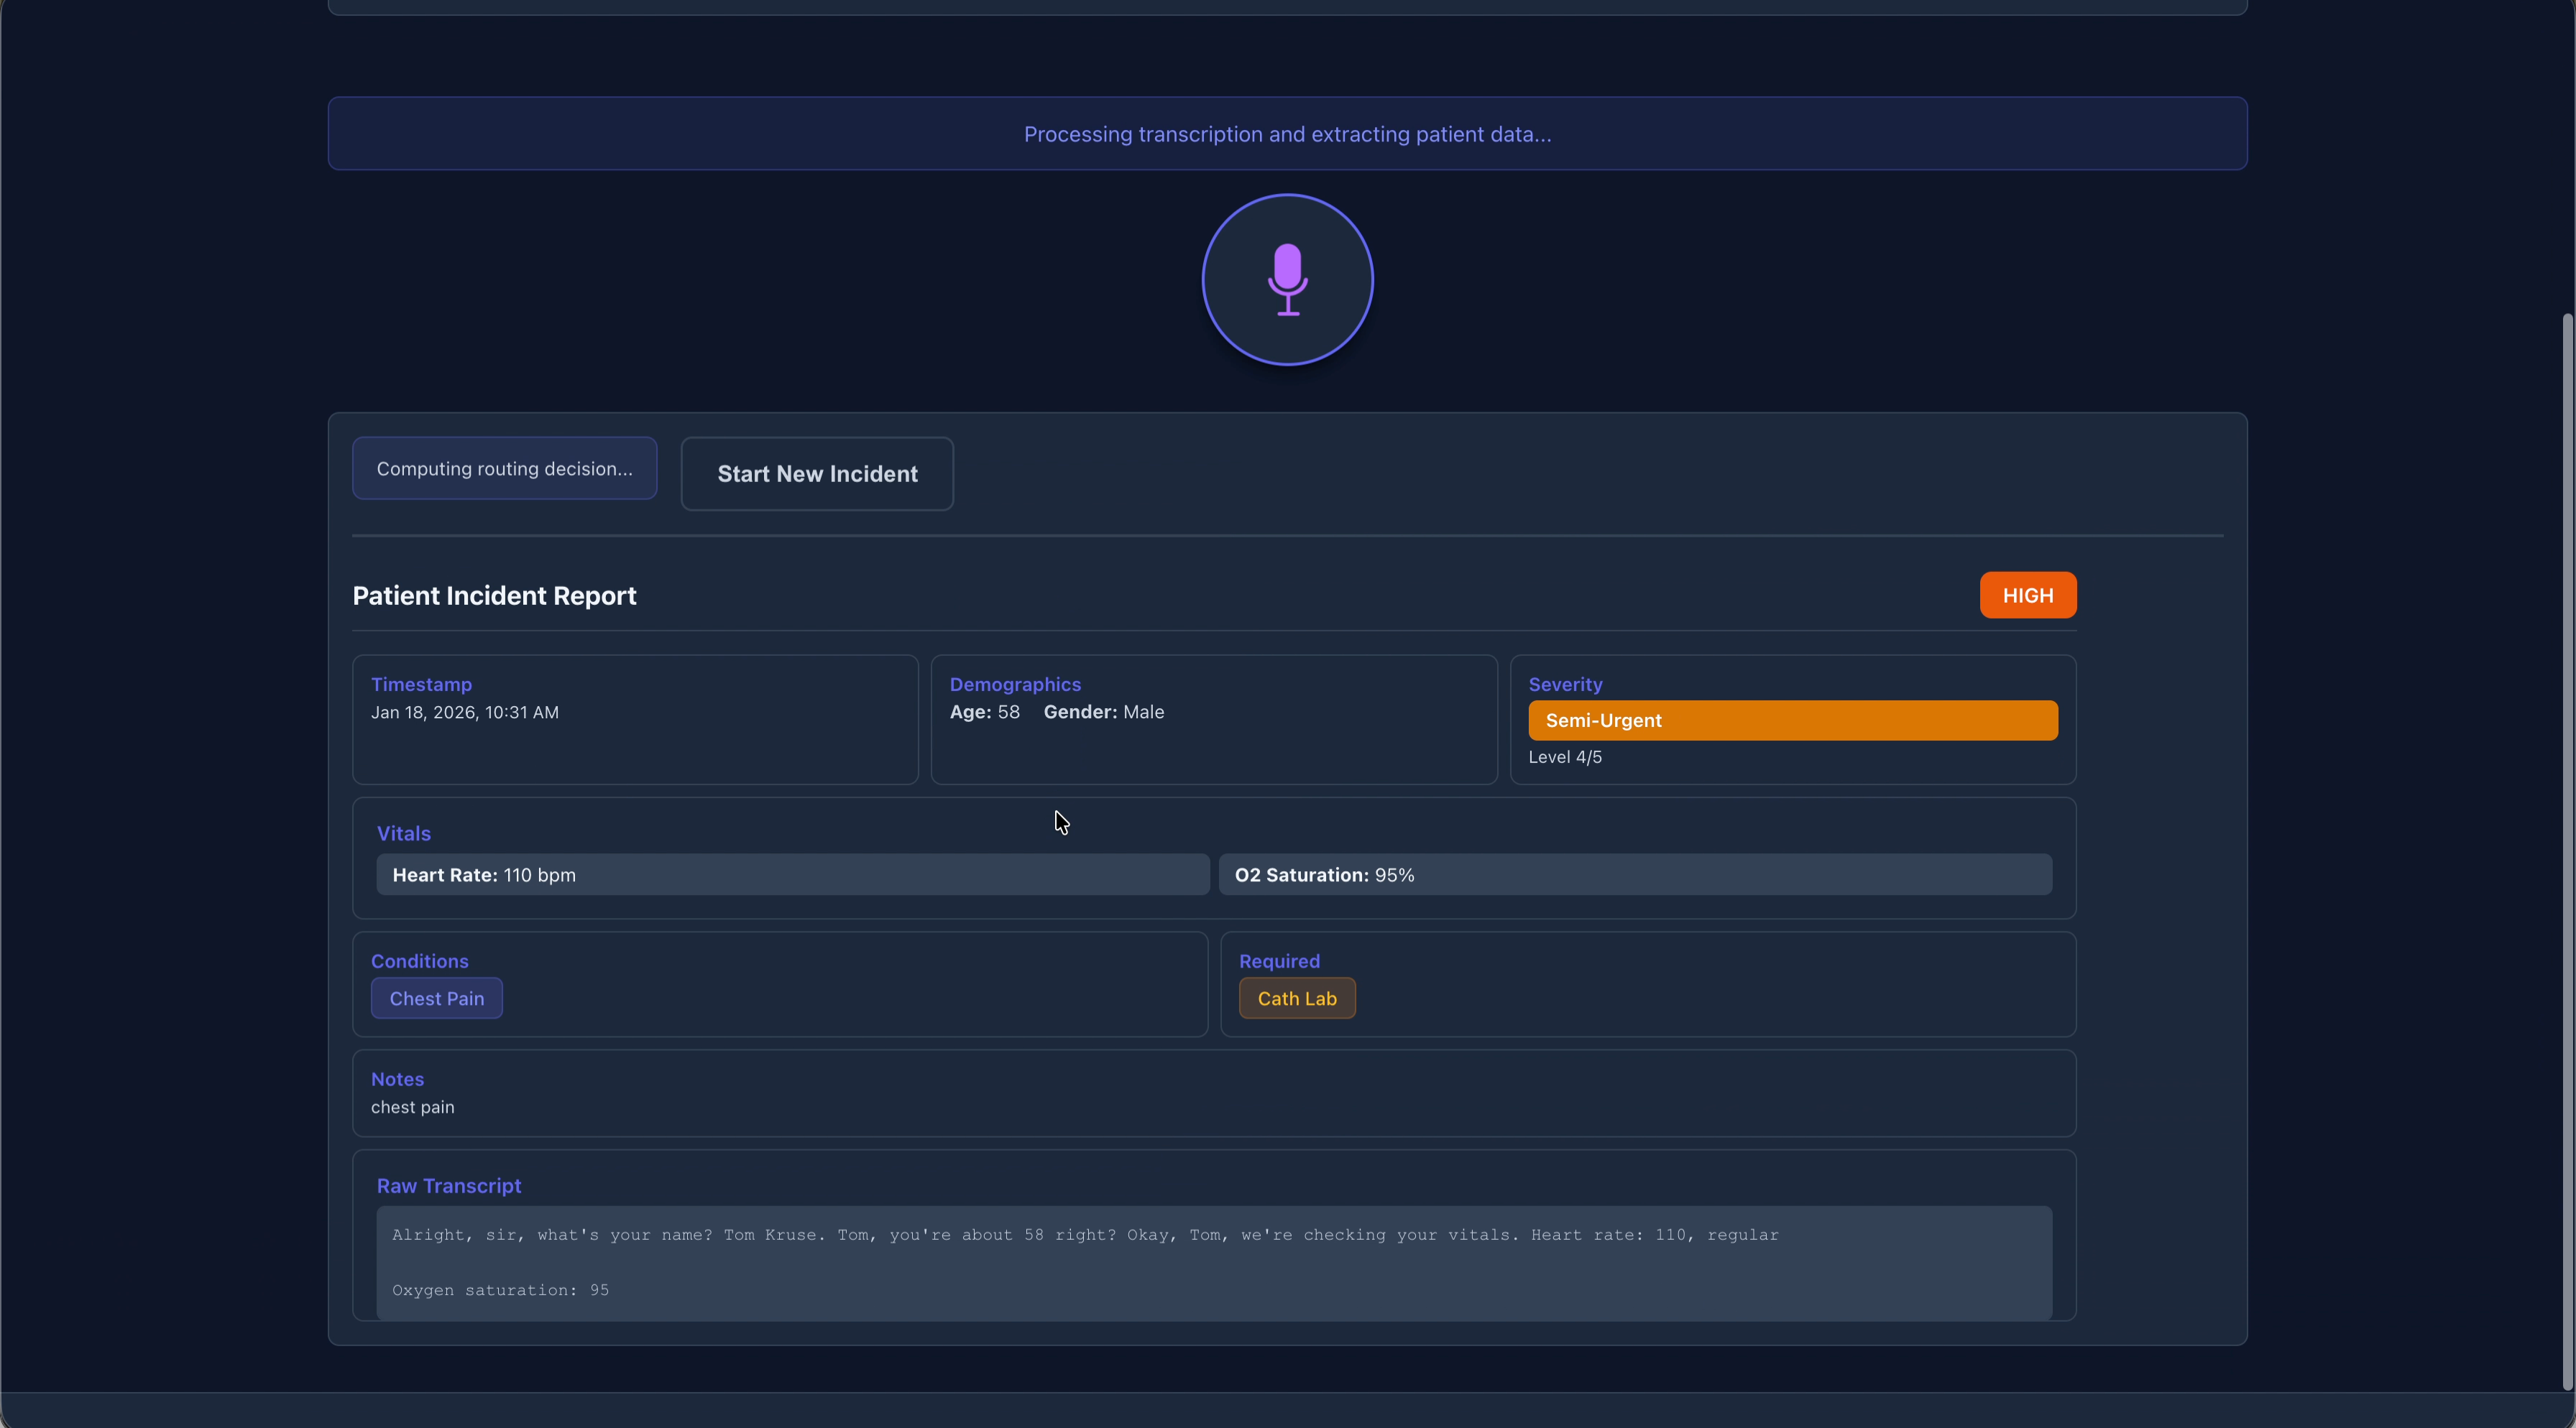2576x1428 pixels.
Task: Select the Chest Pain condition tag
Action: click(x=436, y=998)
